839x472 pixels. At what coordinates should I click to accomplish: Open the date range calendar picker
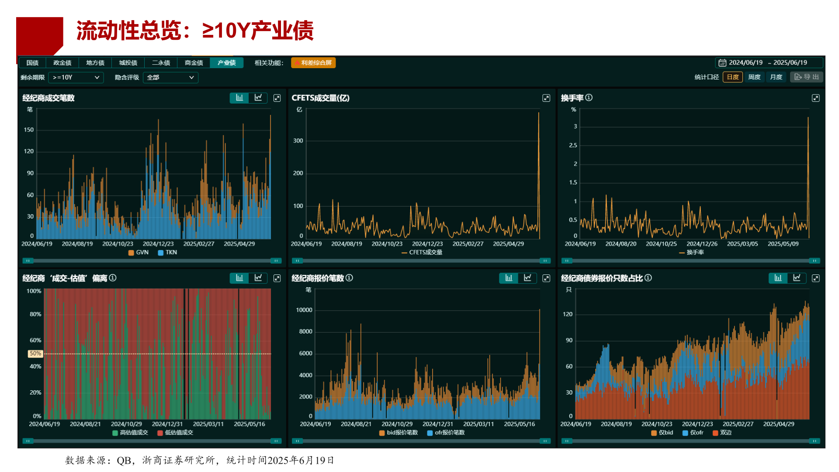(723, 63)
